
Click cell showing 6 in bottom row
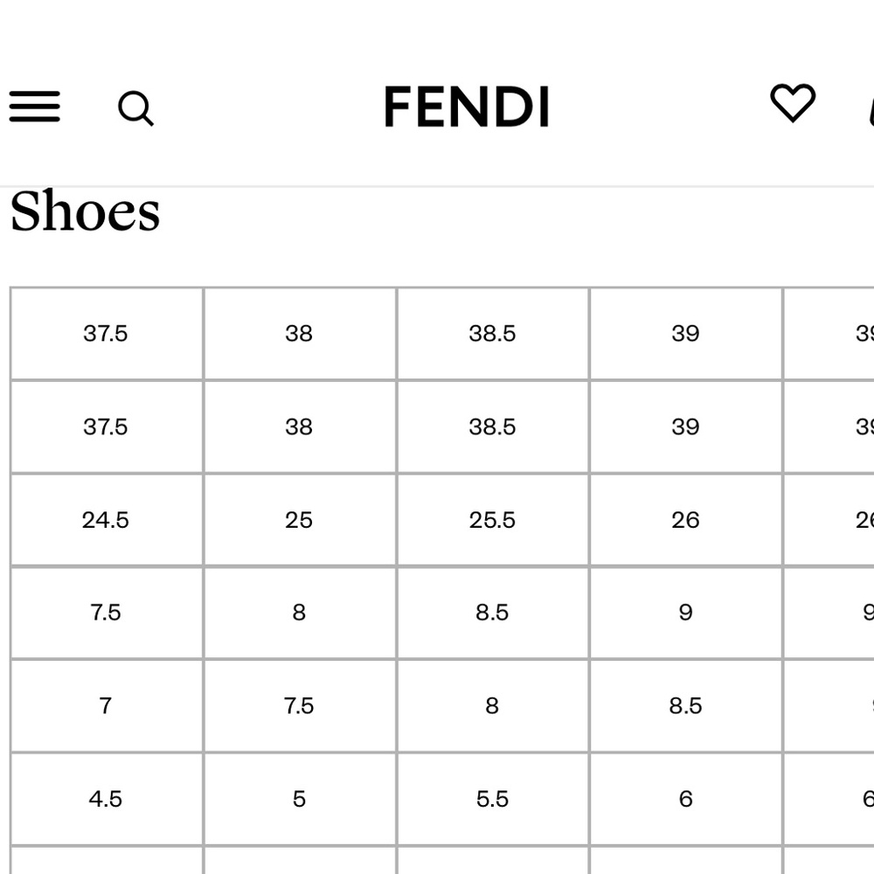tap(686, 798)
